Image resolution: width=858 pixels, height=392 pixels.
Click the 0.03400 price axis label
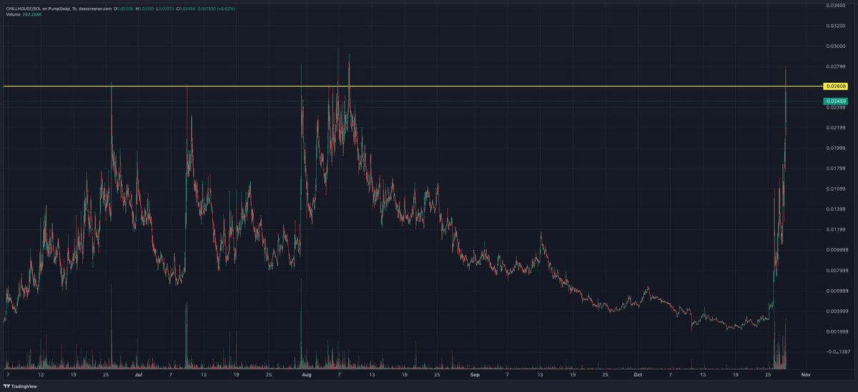(836, 5)
